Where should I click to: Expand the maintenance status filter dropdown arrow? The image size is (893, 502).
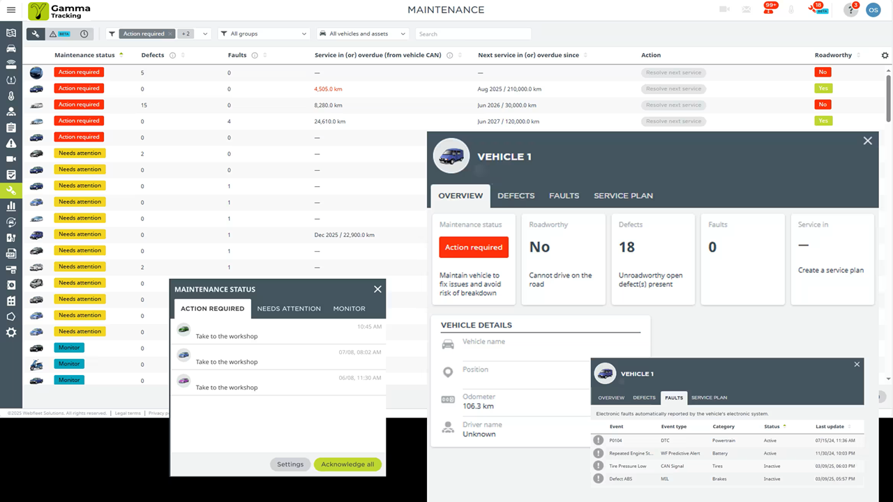coord(205,34)
